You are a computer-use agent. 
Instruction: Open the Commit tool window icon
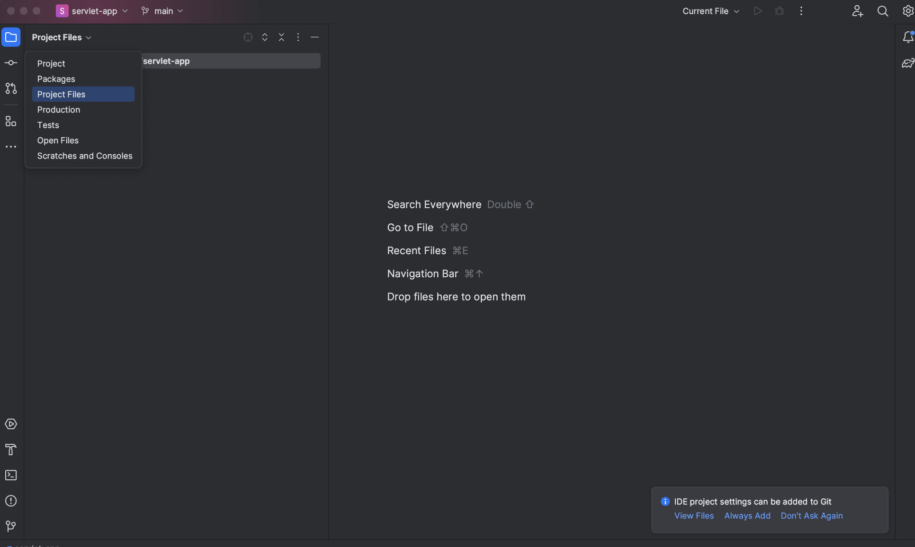11,63
